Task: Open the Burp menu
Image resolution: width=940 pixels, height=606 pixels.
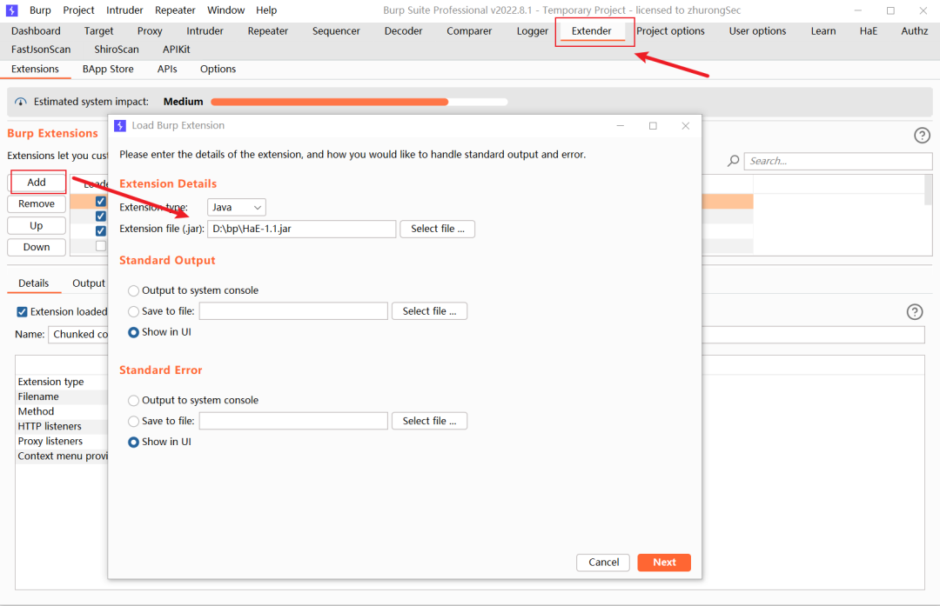Action: coord(40,10)
